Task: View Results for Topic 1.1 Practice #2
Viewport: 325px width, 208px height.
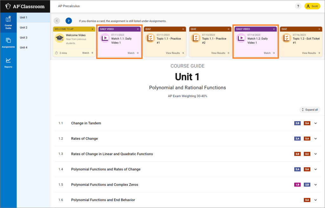Action: pos(220,53)
